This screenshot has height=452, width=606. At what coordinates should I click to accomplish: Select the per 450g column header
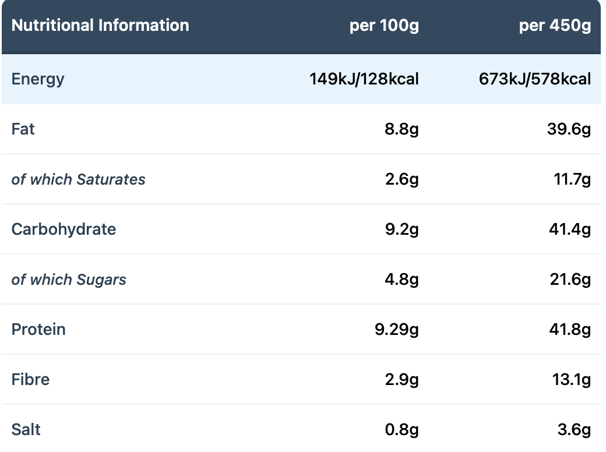pyautogui.click(x=555, y=26)
